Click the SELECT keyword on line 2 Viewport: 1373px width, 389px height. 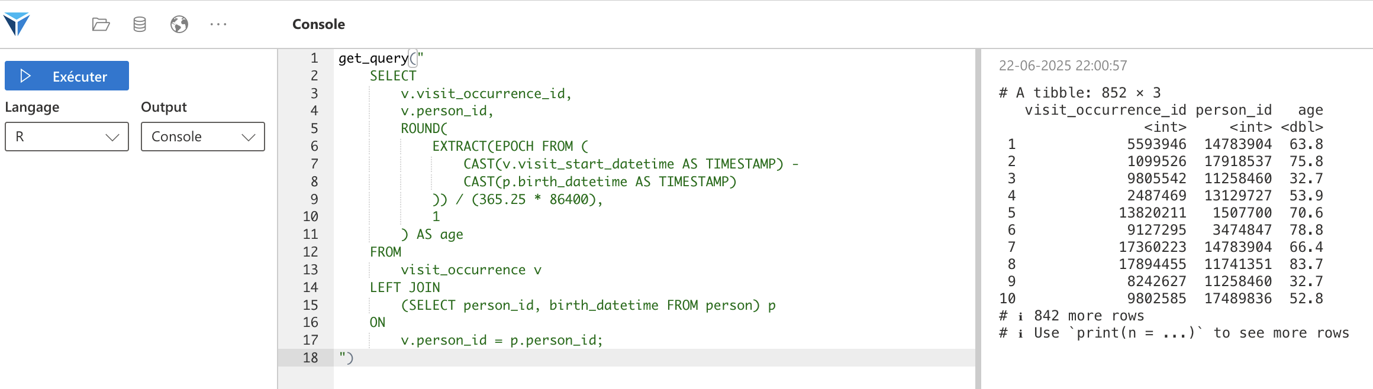393,76
